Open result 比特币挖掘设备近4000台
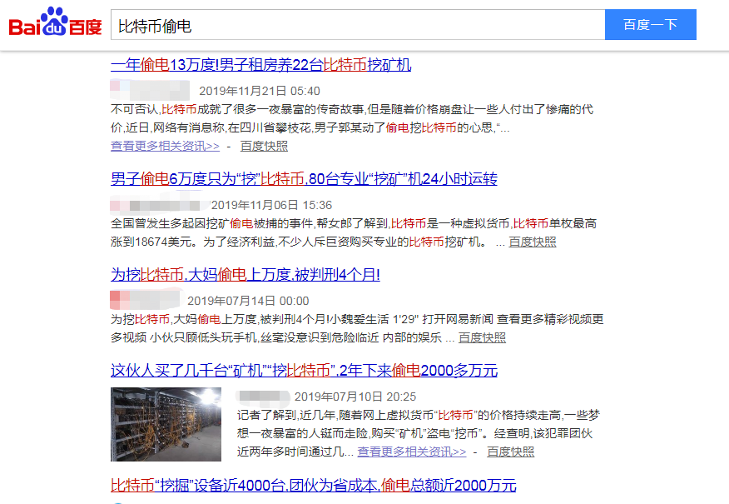 313,485
